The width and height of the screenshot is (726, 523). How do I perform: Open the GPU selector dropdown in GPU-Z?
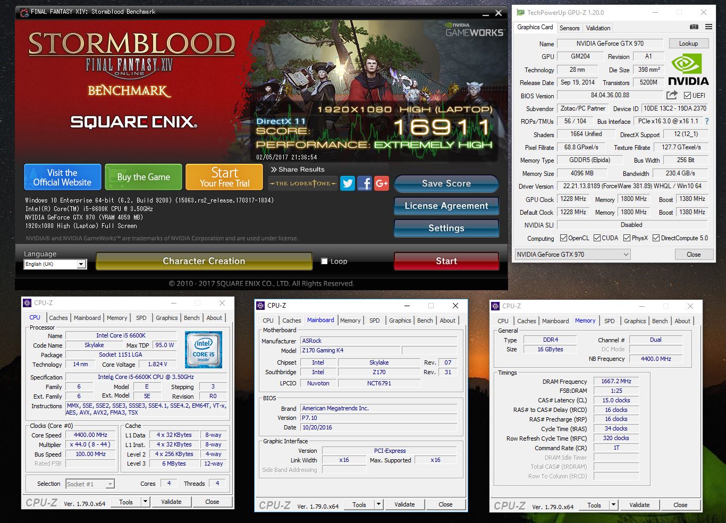[x=572, y=255]
